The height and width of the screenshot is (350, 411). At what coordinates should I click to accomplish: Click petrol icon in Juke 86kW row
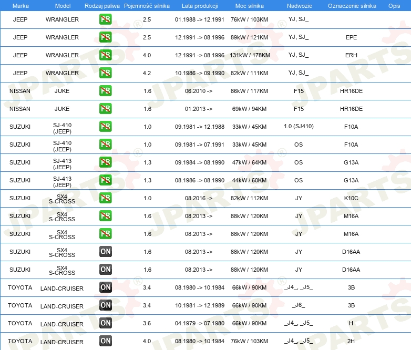[x=105, y=91]
